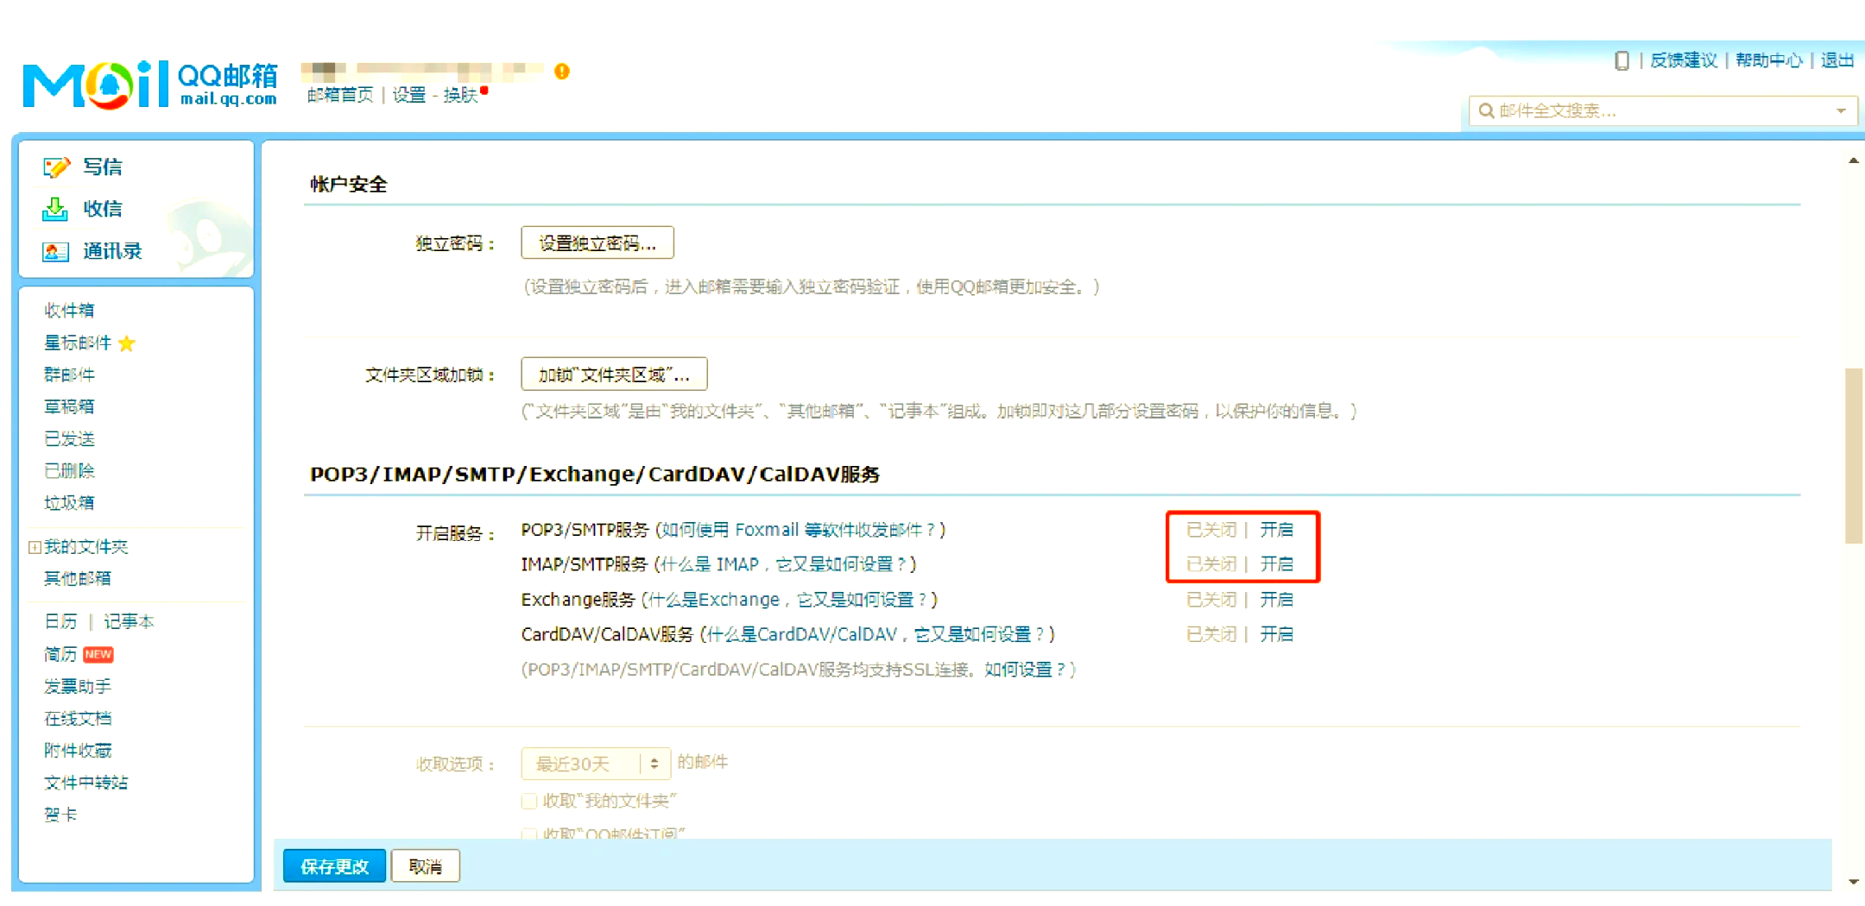Open 文件中转站 in sidebar

coord(85,783)
